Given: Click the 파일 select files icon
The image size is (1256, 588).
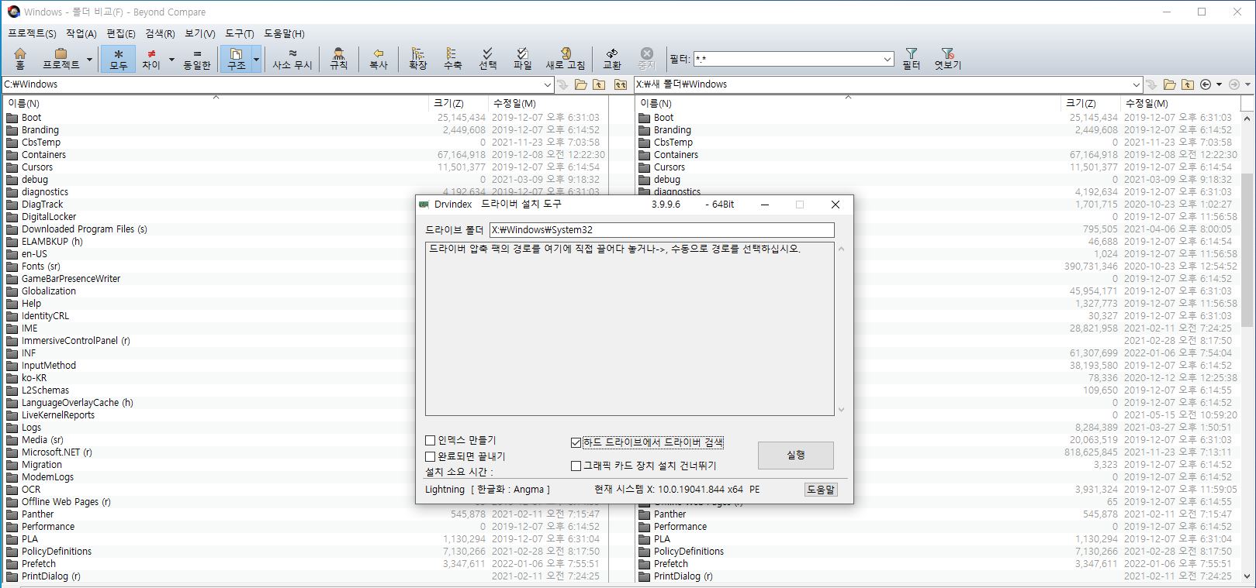Looking at the screenshot, I should (x=523, y=58).
